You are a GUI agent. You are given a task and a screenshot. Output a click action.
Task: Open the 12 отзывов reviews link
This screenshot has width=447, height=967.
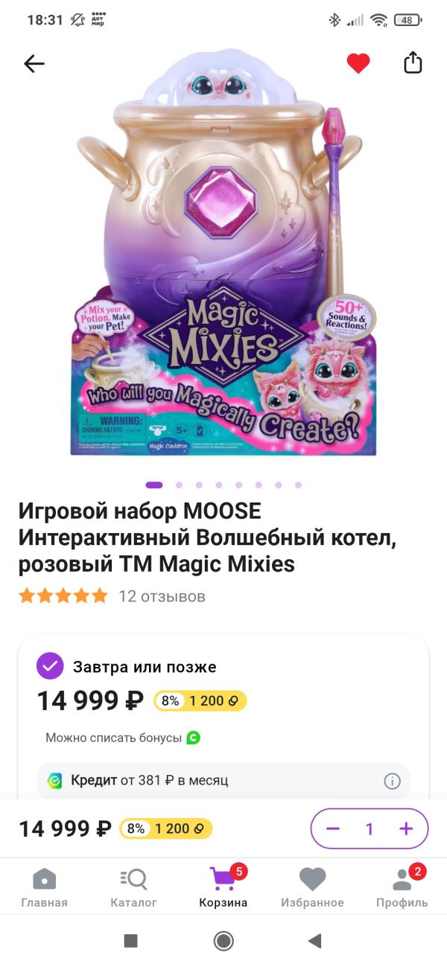point(162,596)
